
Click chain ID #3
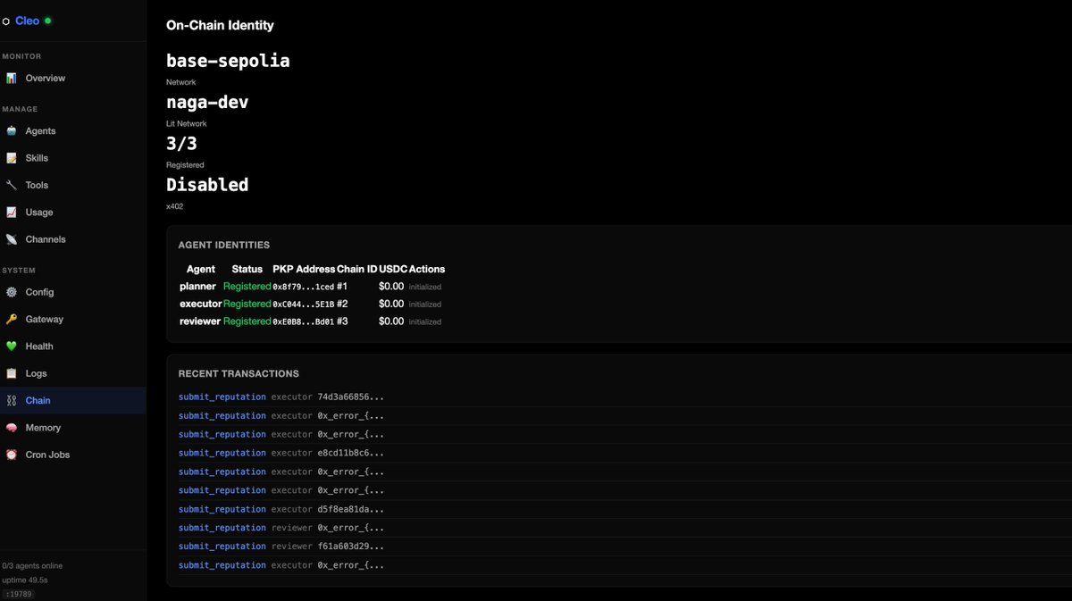(342, 321)
